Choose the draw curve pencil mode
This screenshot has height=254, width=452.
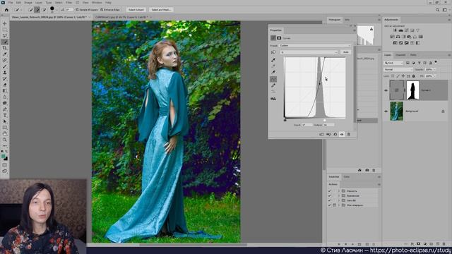click(273, 85)
